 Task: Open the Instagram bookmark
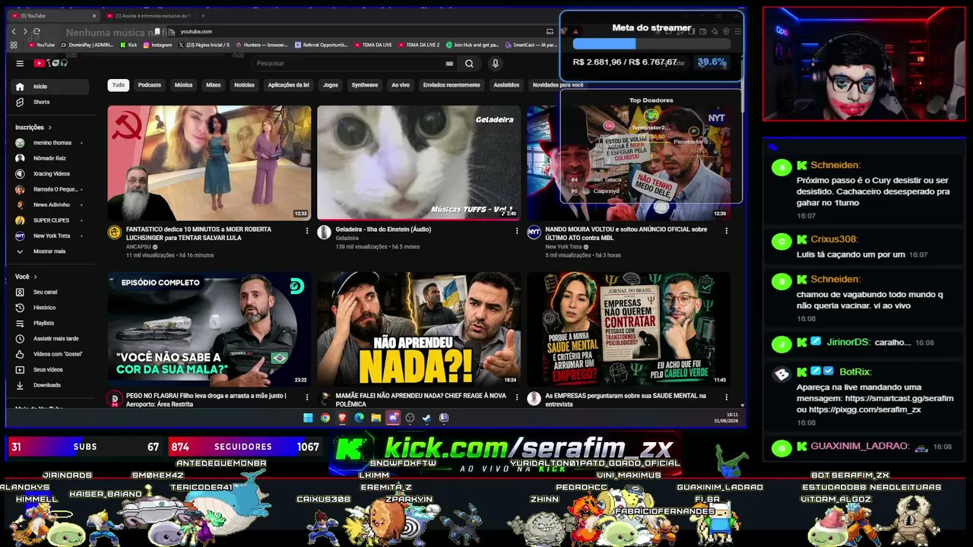click(157, 45)
